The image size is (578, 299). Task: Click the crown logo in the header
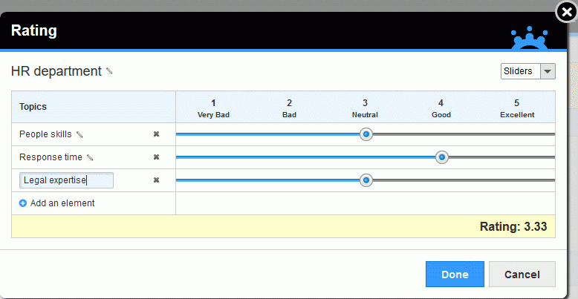pyautogui.click(x=530, y=38)
